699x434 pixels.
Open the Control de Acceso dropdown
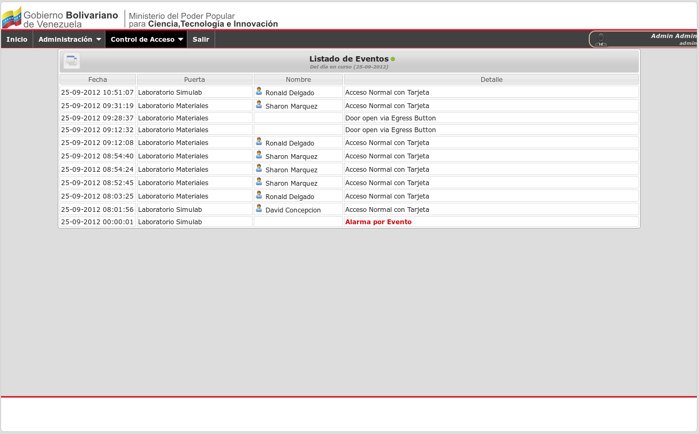pos(146,39)
